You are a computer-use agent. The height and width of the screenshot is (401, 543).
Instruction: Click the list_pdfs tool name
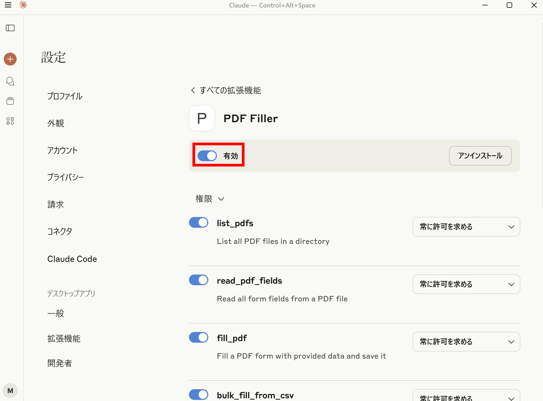(x=235, y=223)
